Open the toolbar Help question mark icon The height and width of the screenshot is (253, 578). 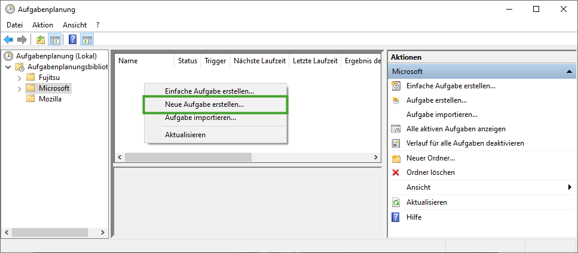click(x=72, y=40)
